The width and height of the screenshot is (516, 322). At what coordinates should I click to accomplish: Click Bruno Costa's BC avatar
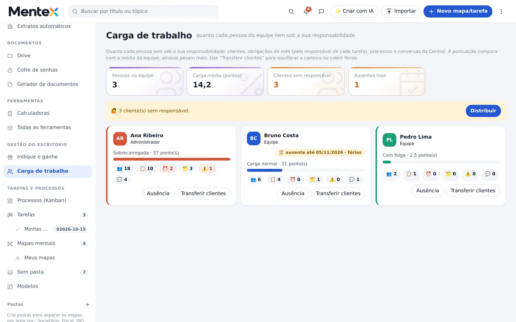[254, 139]
